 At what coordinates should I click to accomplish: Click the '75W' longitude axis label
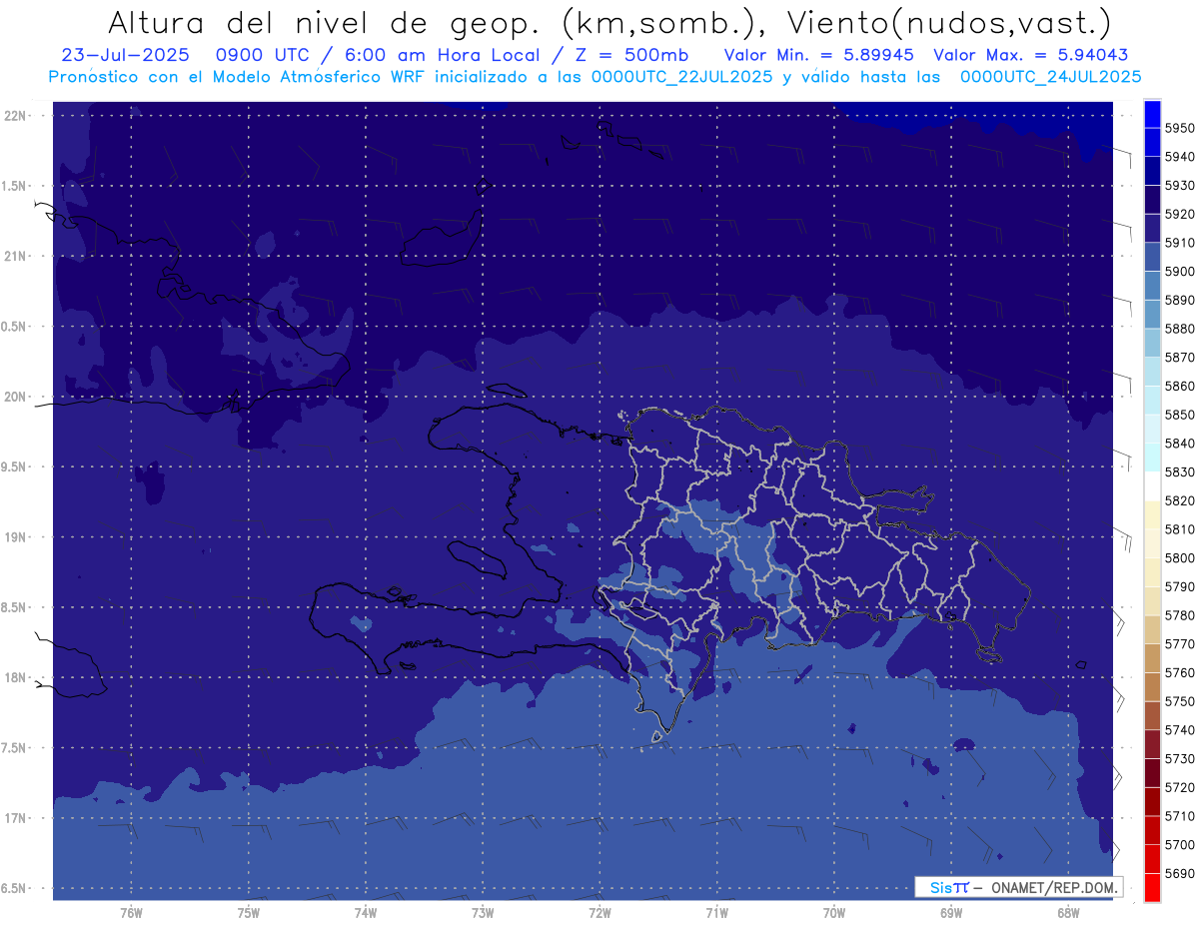click(248, 912)
